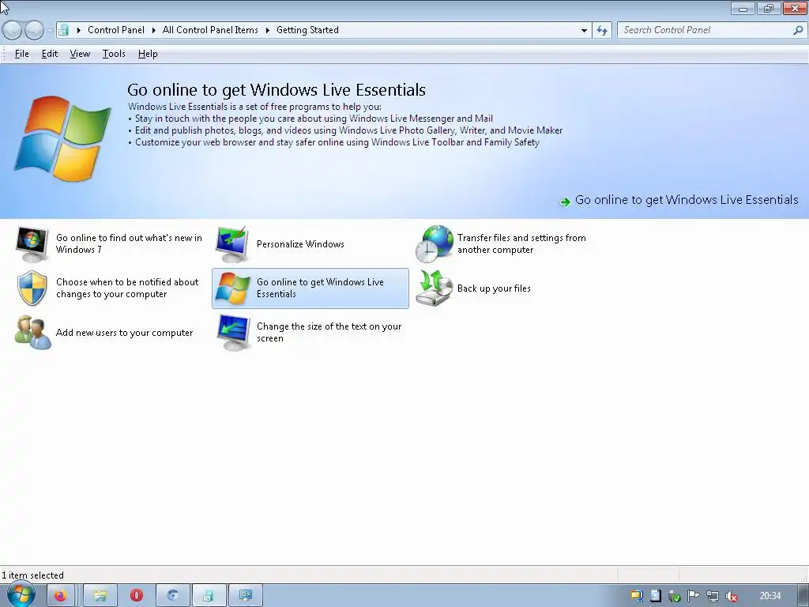Select the Windows Live Essentials flag icon in list
This screenshot has height=607, width=809.
[232, 288]
